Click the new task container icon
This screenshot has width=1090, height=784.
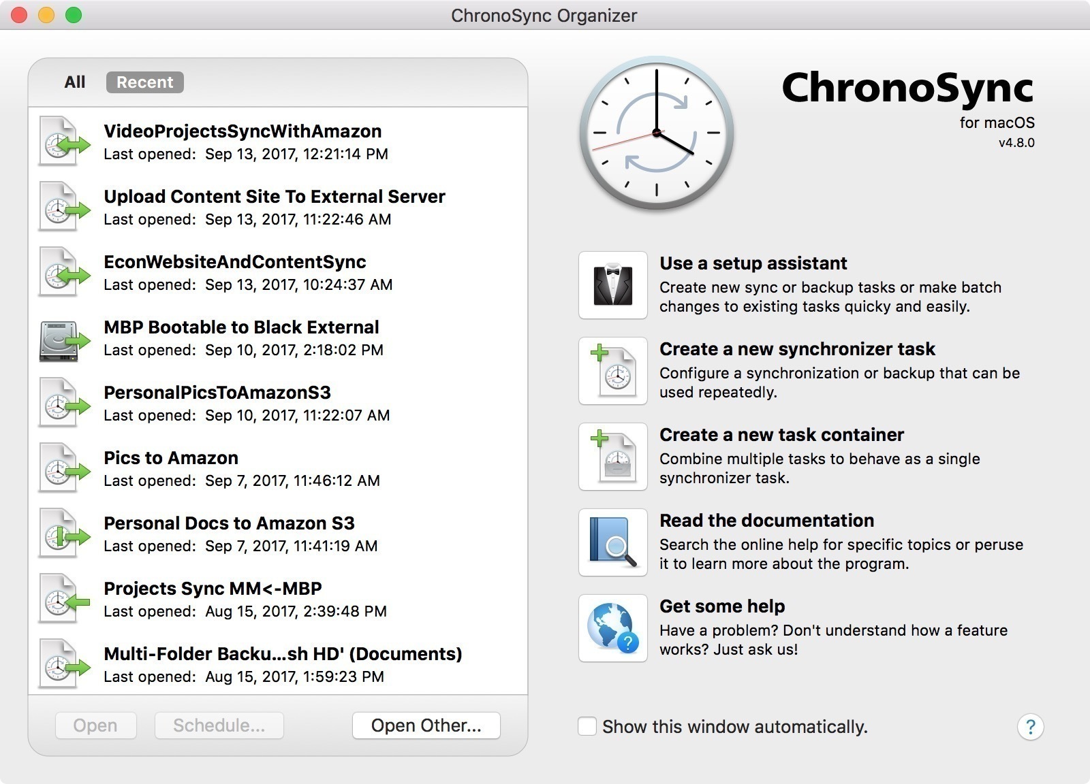pyautogui.click(x=613, y=457)
